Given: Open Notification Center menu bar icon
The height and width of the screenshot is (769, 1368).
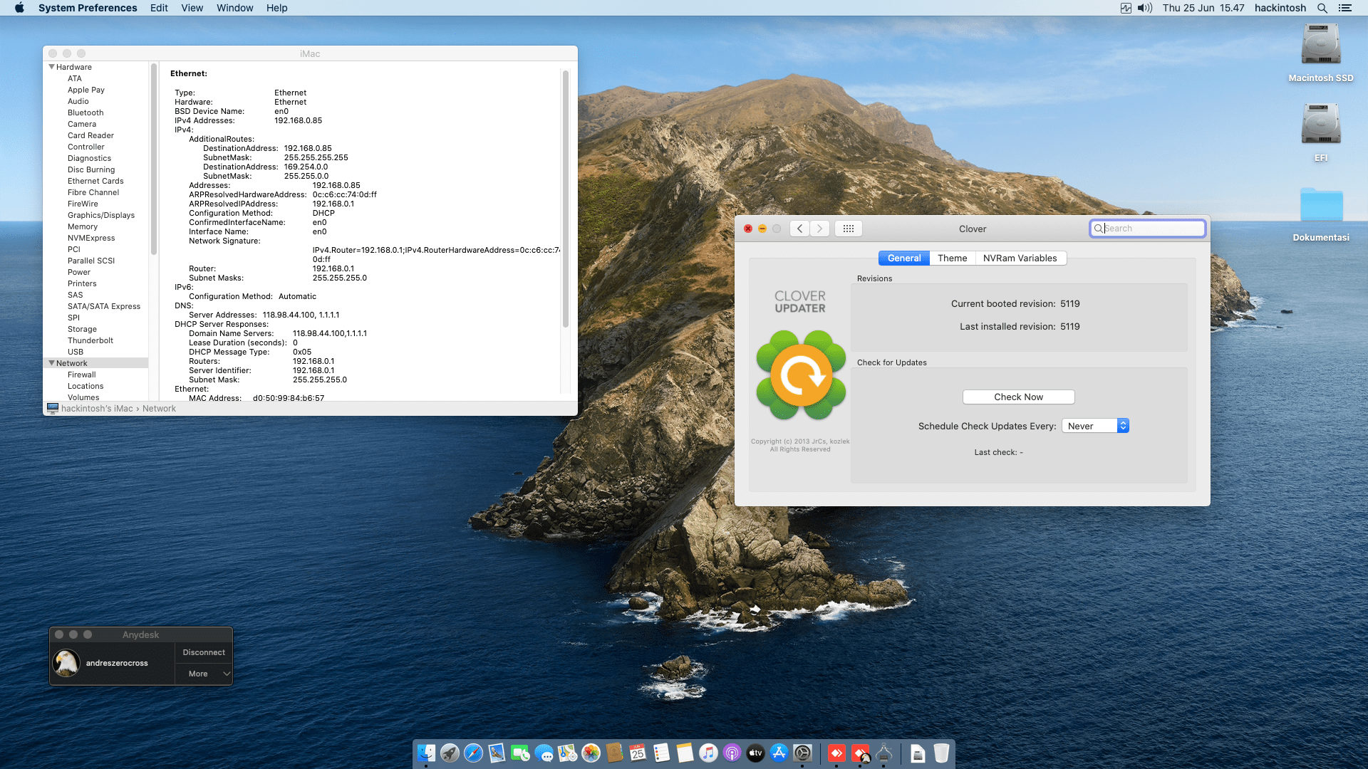Looking at the screenshot, I should [x=1345, y=8].
